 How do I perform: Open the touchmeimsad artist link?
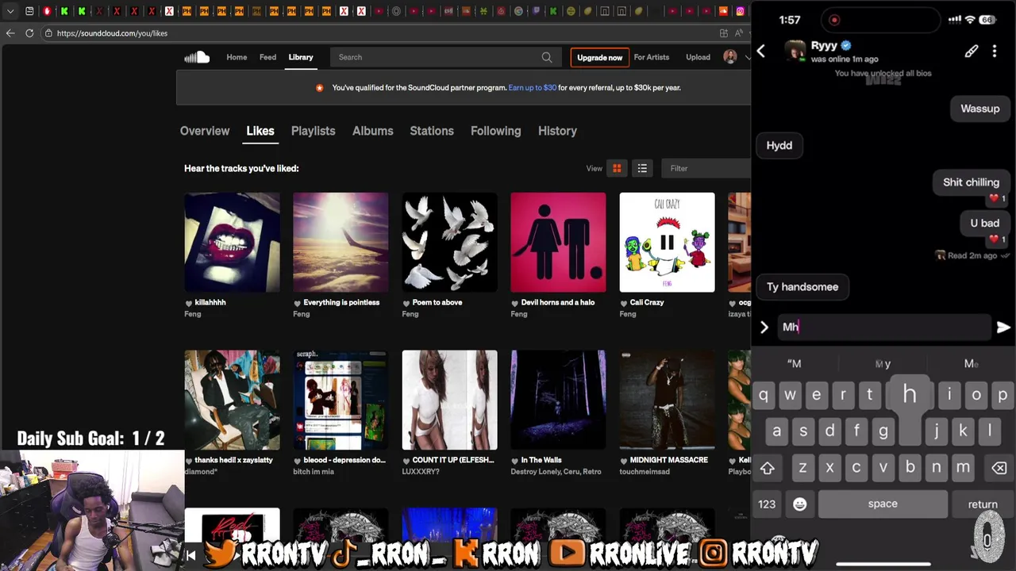(645, 472)
